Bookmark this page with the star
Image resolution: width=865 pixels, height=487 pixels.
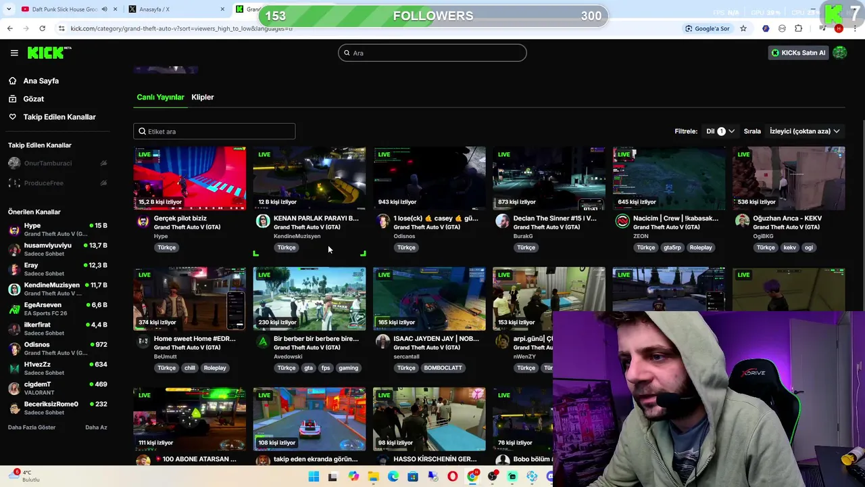point(743,28)
